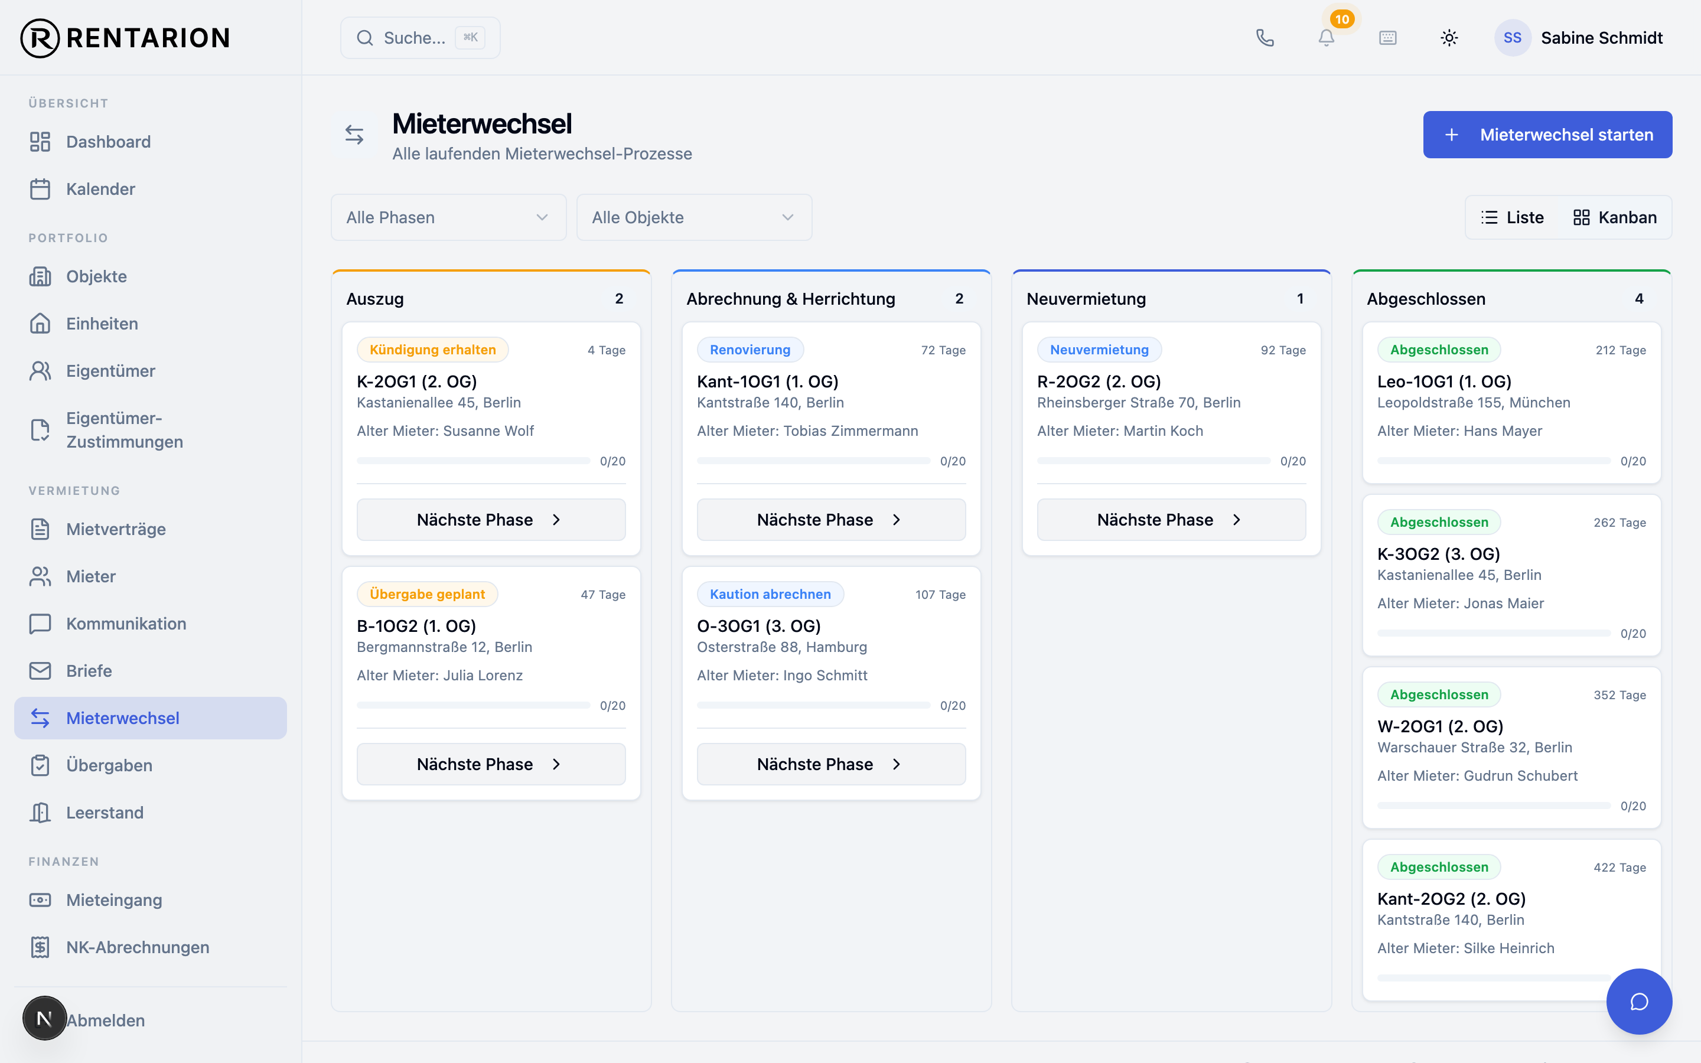Screen dimensions: 1701x1063
Task: Open W-2OG1 (2. OG) card title
Action: click(x=1439, y=726)
